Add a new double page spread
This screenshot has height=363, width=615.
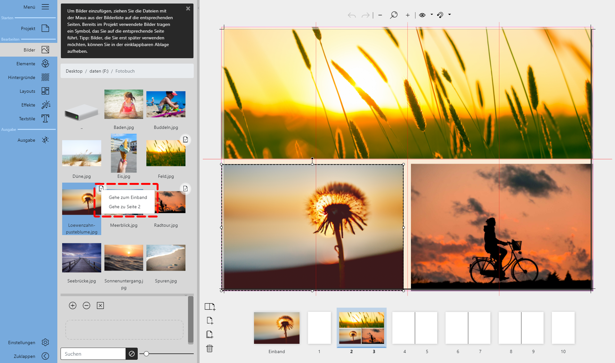(x=210, y=306)
